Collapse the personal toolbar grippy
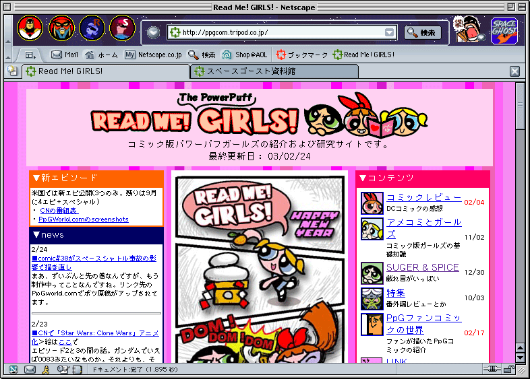Viewport: 530px width, 379px height. point(8,55)
